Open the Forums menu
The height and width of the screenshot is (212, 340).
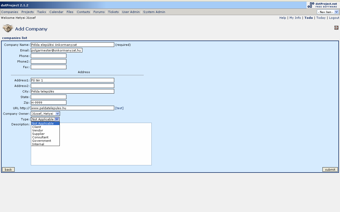click(99, 12)
